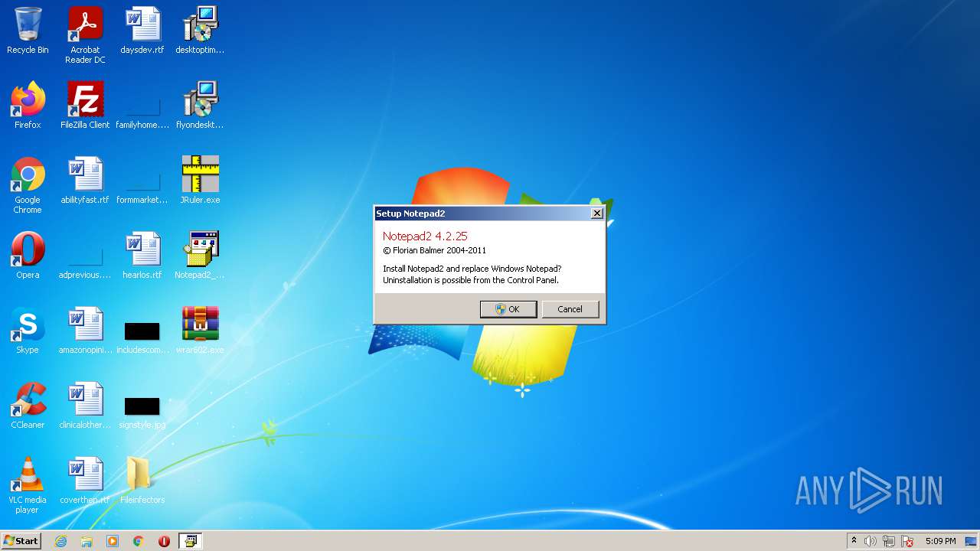Select the VLC media player shortcut
Screen dimensions: 980x551
[x=28, y=485]
